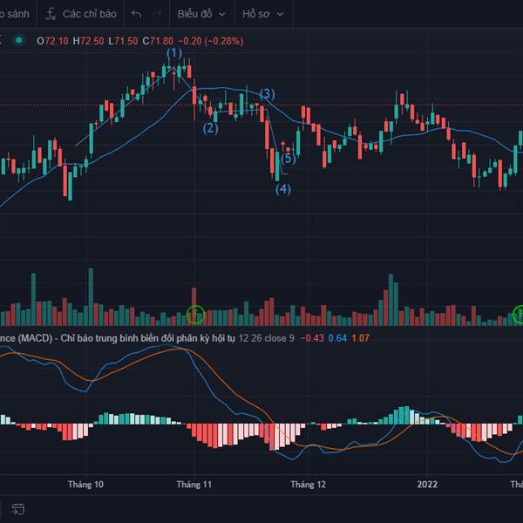Click the green event marker at right edge
Screen dimensions: 523x523
pos(519,314)
